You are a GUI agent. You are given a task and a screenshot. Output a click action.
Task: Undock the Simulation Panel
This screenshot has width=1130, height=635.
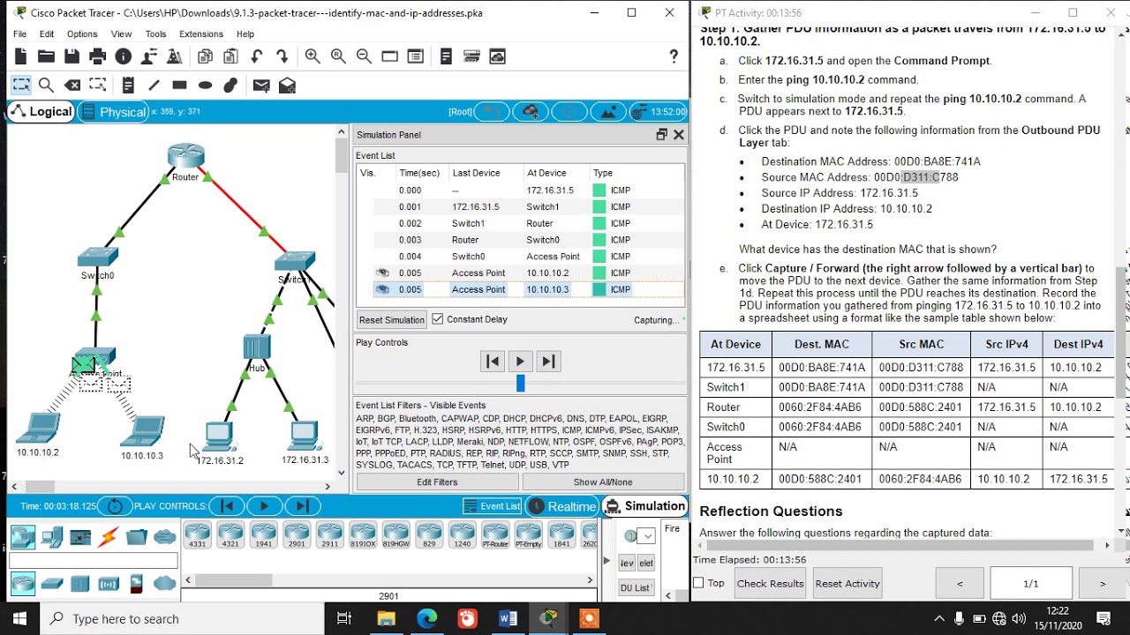661,135
